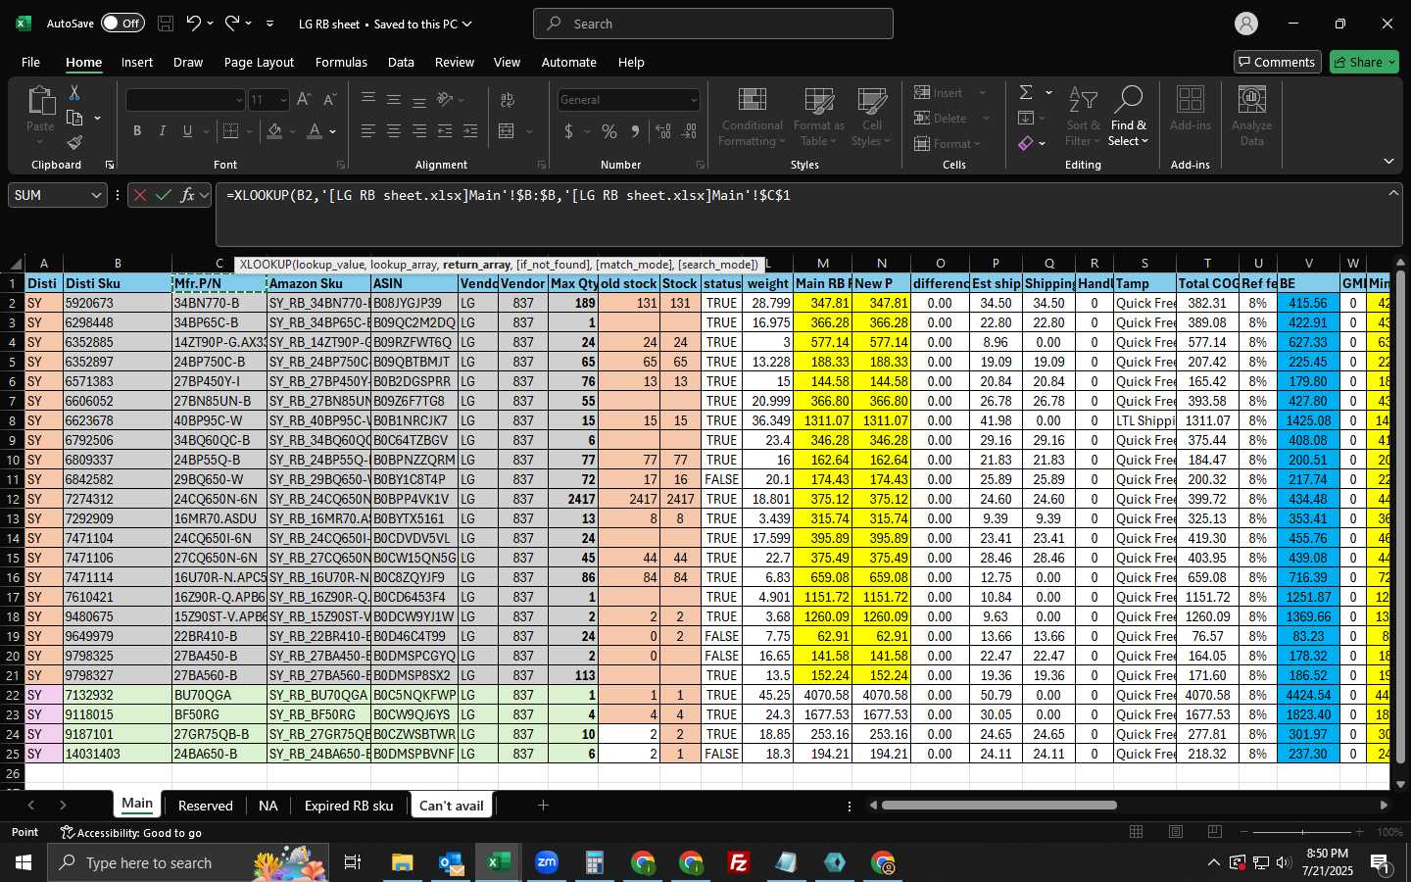Click the Insert Function fx icon
The height and width of the screenshot is (882, 1411).
[x=187, y=195]
